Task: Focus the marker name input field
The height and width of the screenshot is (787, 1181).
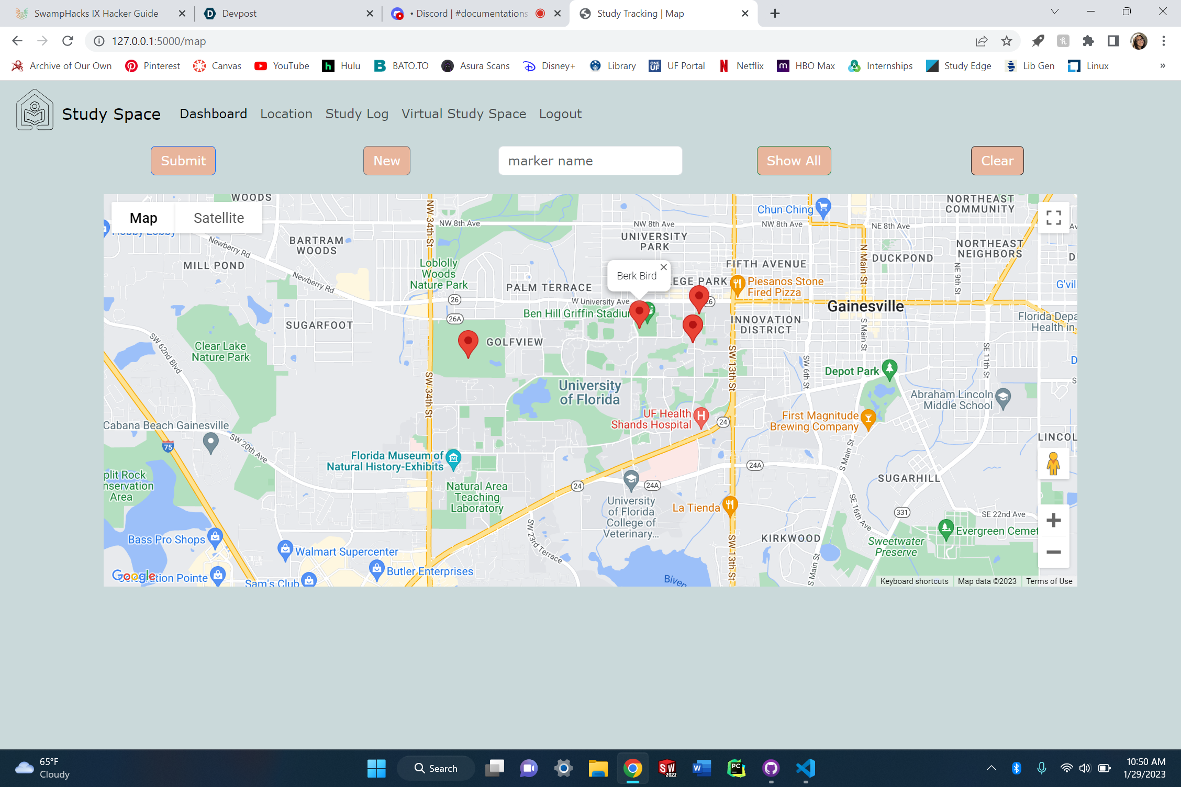Action: 590,161
